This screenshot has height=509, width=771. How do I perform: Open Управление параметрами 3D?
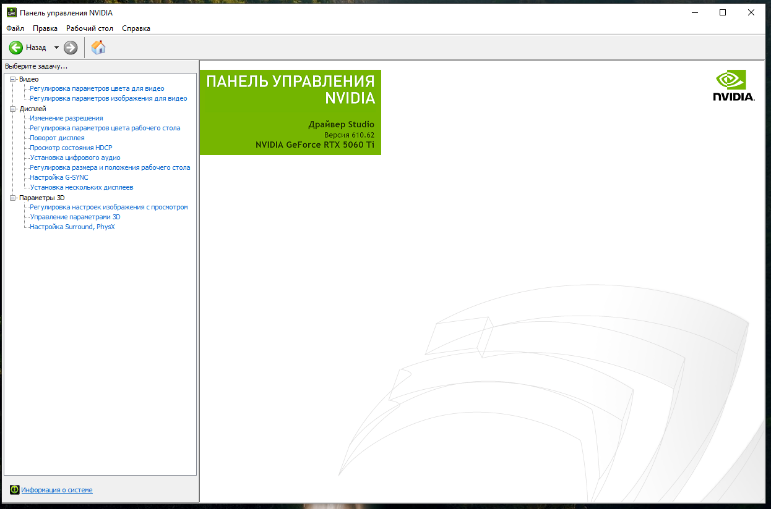tap(75, 217)
